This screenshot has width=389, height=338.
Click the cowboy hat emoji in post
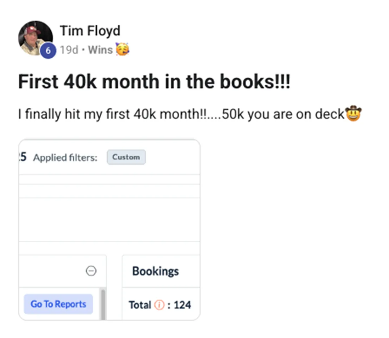coord(353,114)
